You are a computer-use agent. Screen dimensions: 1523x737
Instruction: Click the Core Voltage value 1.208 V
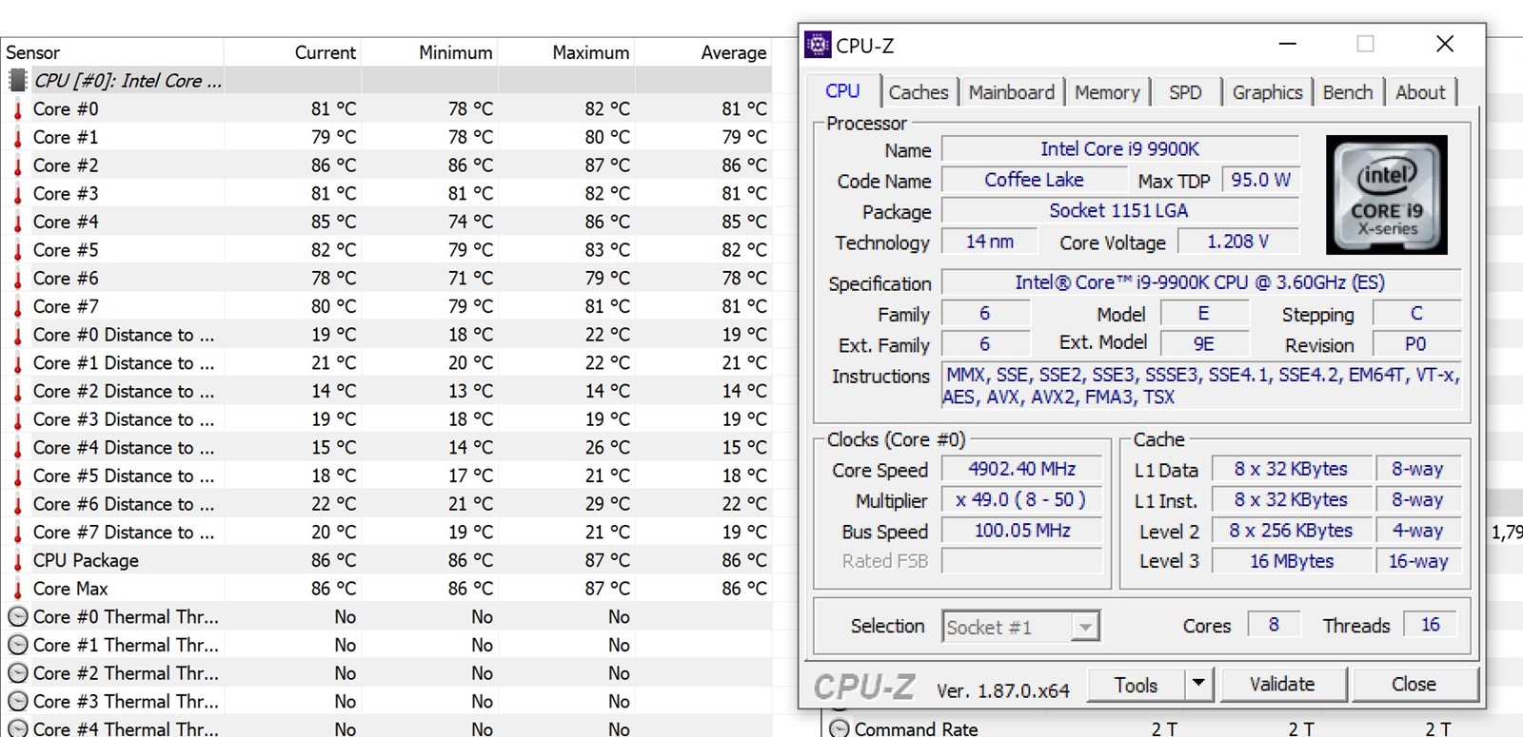coord(1238,242)
